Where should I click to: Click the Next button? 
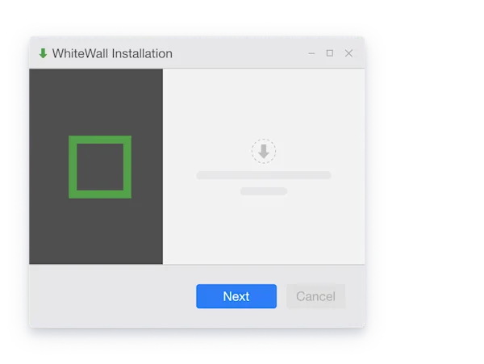click(236, 296)
